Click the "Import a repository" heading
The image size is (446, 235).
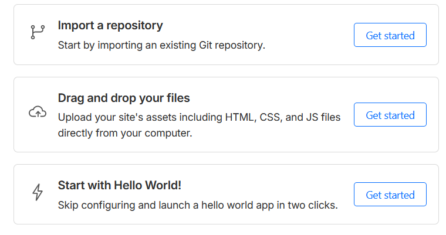[x=110, y=25]
